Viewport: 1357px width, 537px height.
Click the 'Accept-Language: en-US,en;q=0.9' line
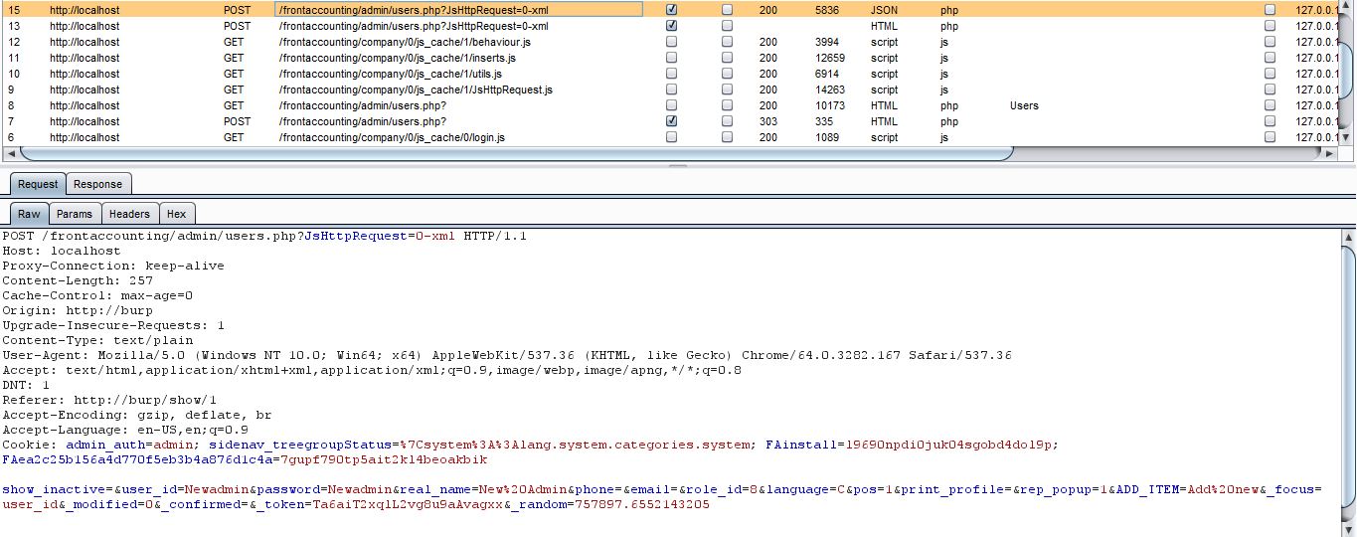coord(125,431)
